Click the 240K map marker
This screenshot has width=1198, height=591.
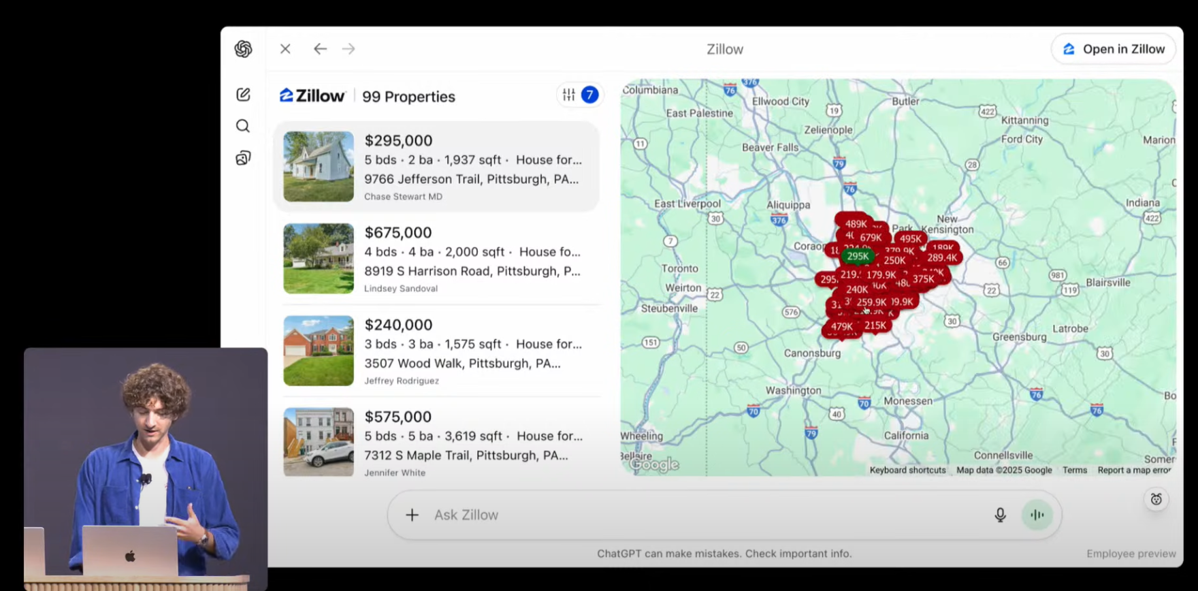(x=856, y=289)
